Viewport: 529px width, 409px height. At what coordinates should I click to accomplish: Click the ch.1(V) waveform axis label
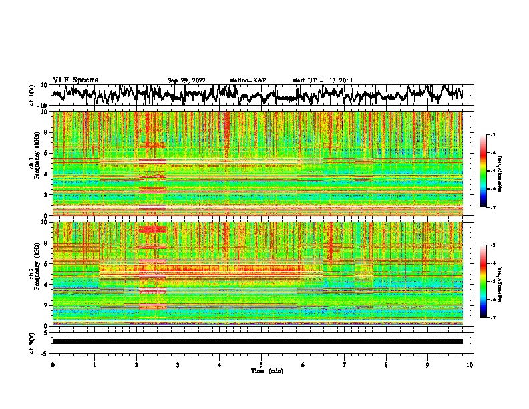[x=32, y=95]
